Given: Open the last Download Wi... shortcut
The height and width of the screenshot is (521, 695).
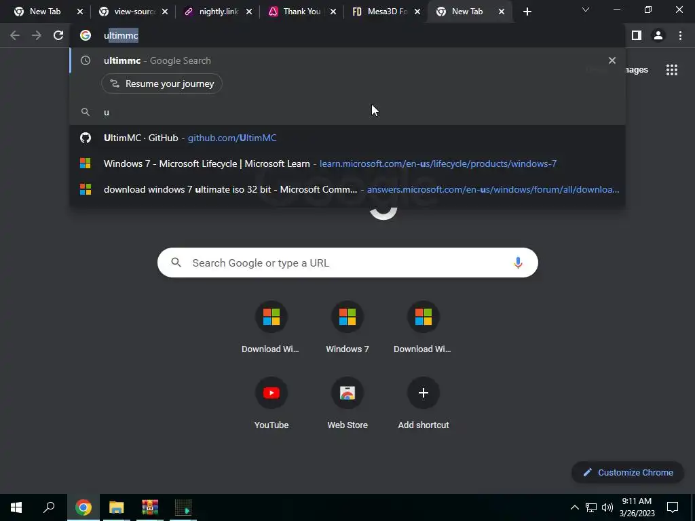Looking at the screenshot, I should click(x=424, y=328).
